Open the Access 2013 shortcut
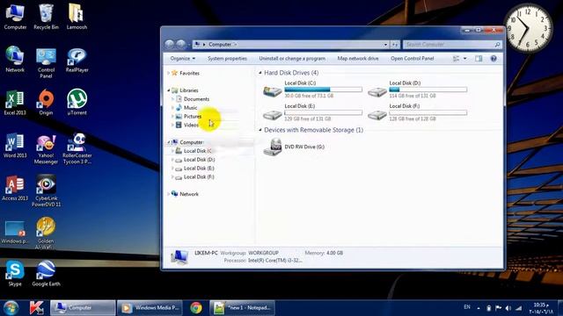 [15, 189]
